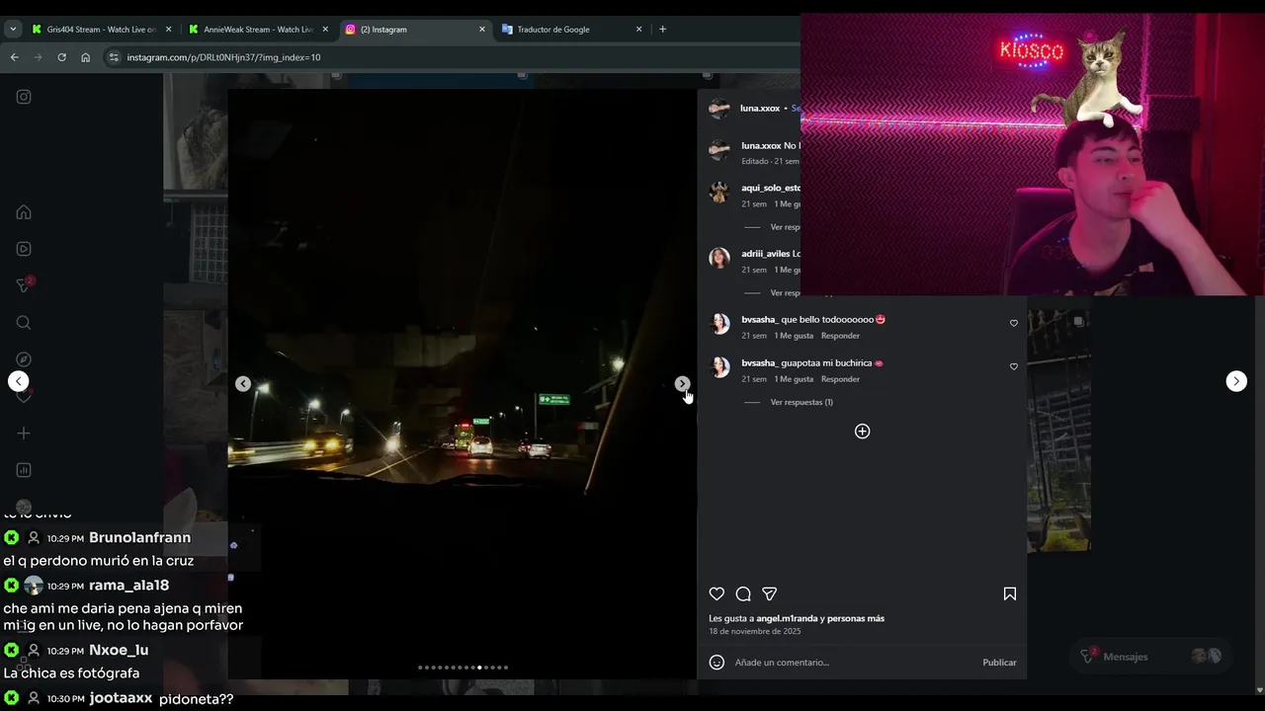The height and width of the screenshot is (711, 1265).
Task: Reload the page in browser toolbar
Action: [x=61, y=57]
